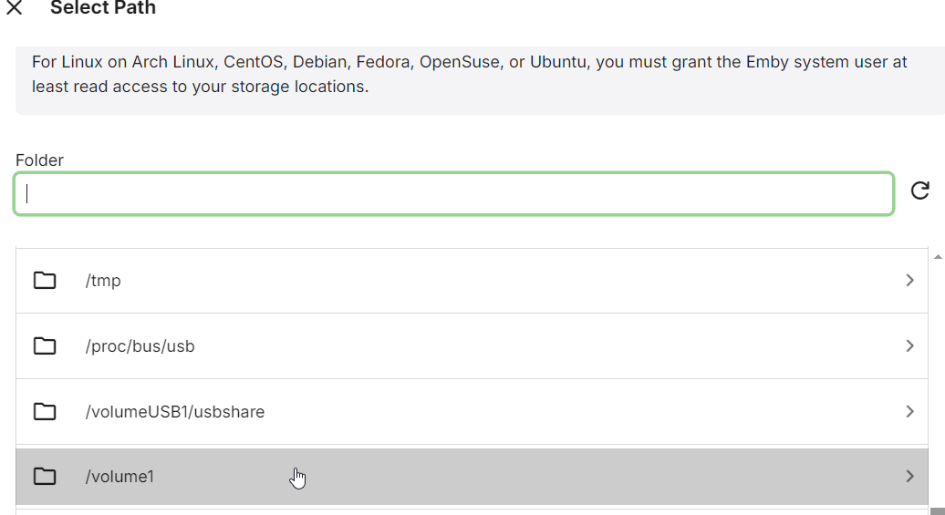The image size is (945, 515).
Task: Click the refresh icon beside the Folder field
Action: click(x=920, y=191)
